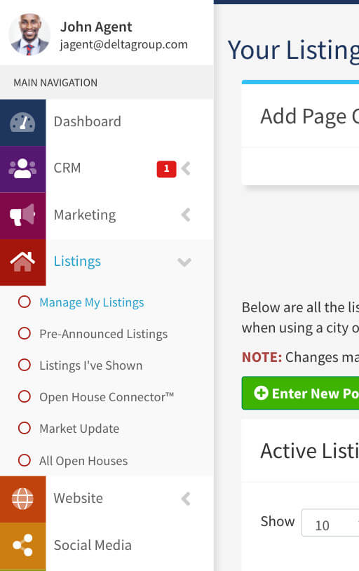
Task: Expand the CRM submenu chevron
Action: coord(186,168)
